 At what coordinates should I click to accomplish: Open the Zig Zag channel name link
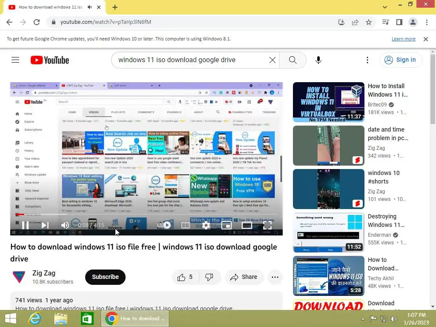pos(44,273)
